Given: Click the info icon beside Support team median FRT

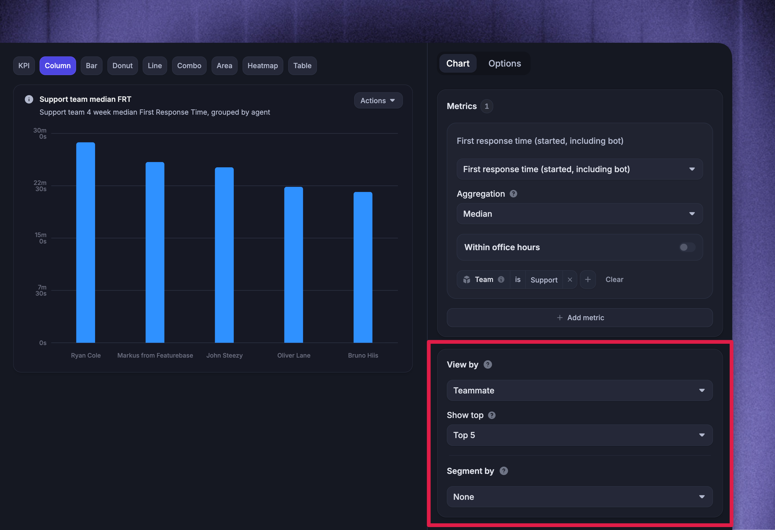Looking at the screenshot, I should 29,99.
